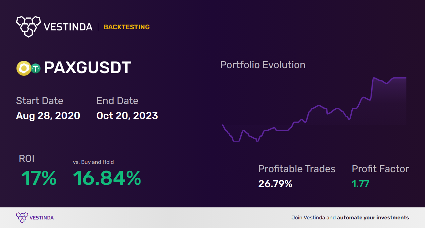Click the 1.77 Profit Factor value
The height and width of the screenshot is (228, 425).
(x=361, y=184)
